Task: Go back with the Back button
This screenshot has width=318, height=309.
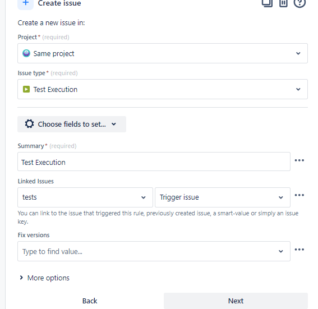Action: coord(90,301)
